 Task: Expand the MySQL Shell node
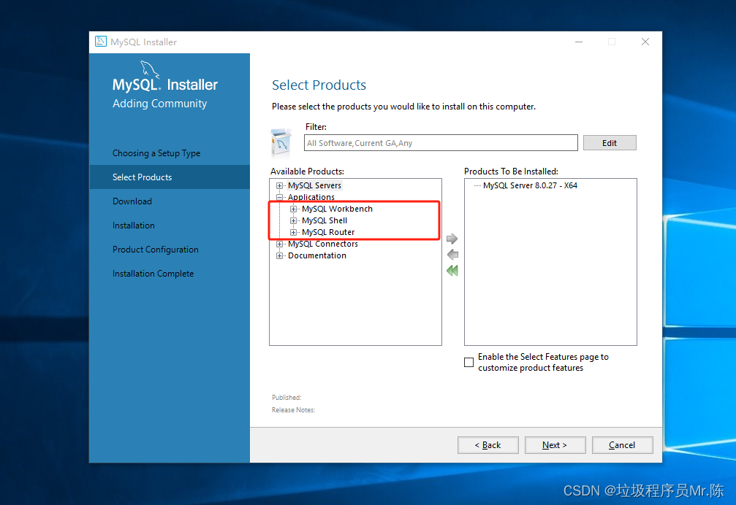293,220
